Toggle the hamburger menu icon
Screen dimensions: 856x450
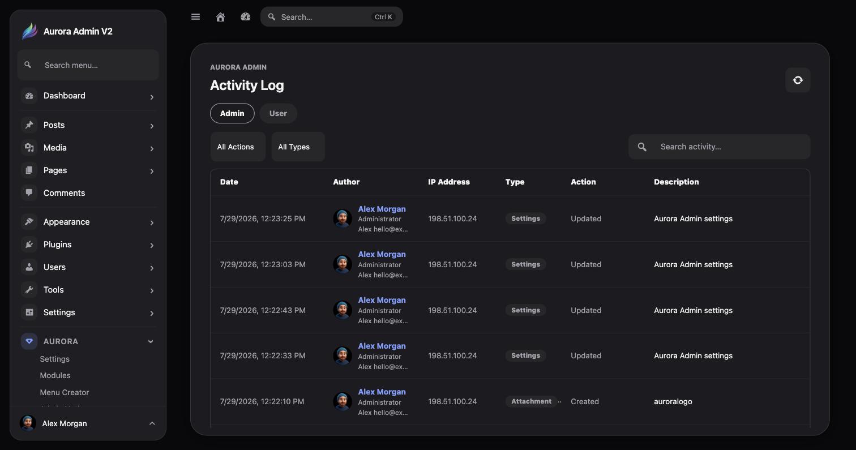[195, 17]
